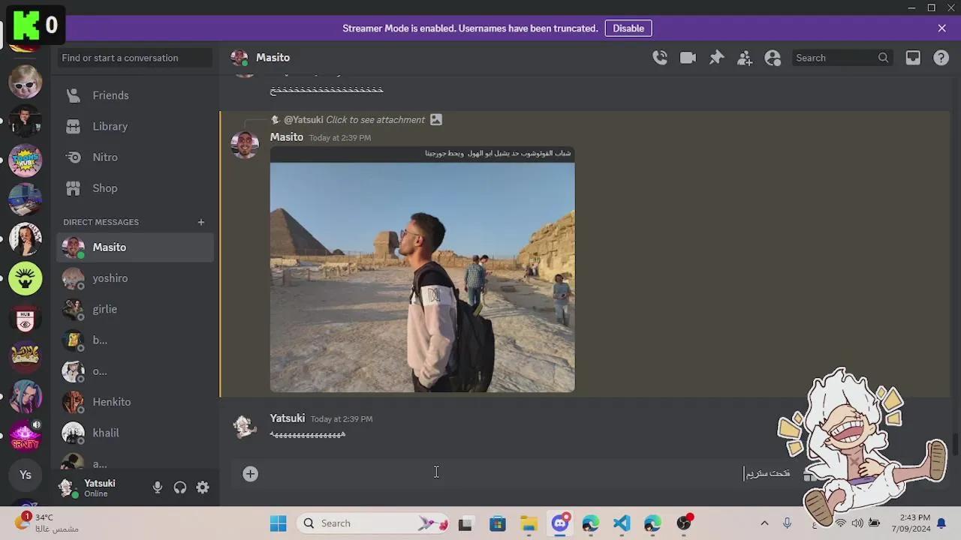
Task: Open the taskbar notification bell
Action: pos(941,523)
